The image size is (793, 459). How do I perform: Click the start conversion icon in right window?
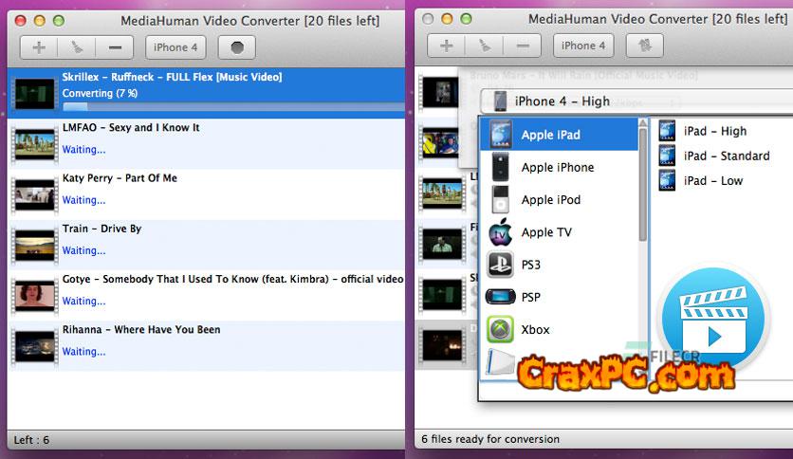tap(644, 46)
